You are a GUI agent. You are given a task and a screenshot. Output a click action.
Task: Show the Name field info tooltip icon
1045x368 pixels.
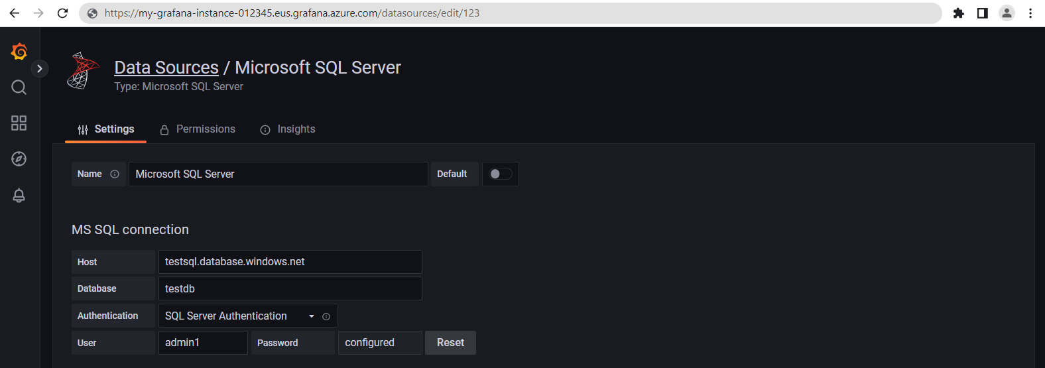tap(115, 174)
